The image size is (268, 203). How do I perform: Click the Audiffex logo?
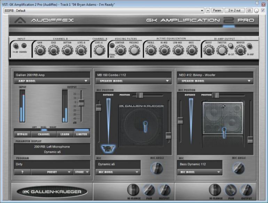coord(45,20)
